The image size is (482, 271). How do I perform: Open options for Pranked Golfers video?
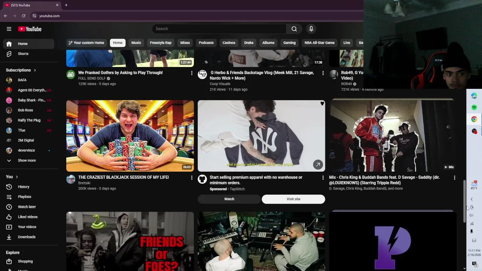click(x=191, y=73)
